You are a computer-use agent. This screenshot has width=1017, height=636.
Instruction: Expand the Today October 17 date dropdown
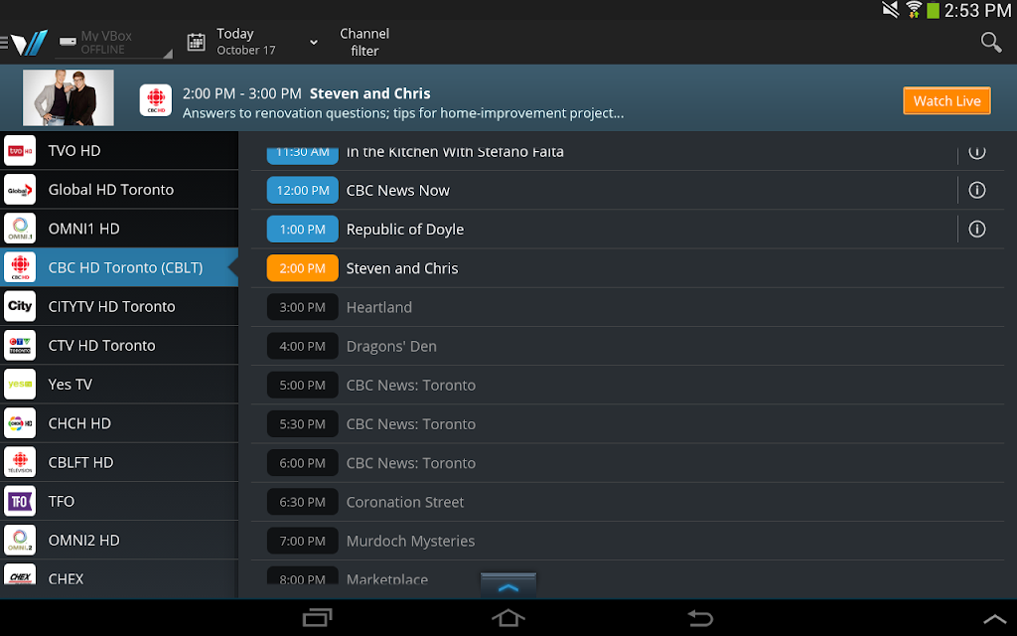pyautogui.click(x=268, y=42)
